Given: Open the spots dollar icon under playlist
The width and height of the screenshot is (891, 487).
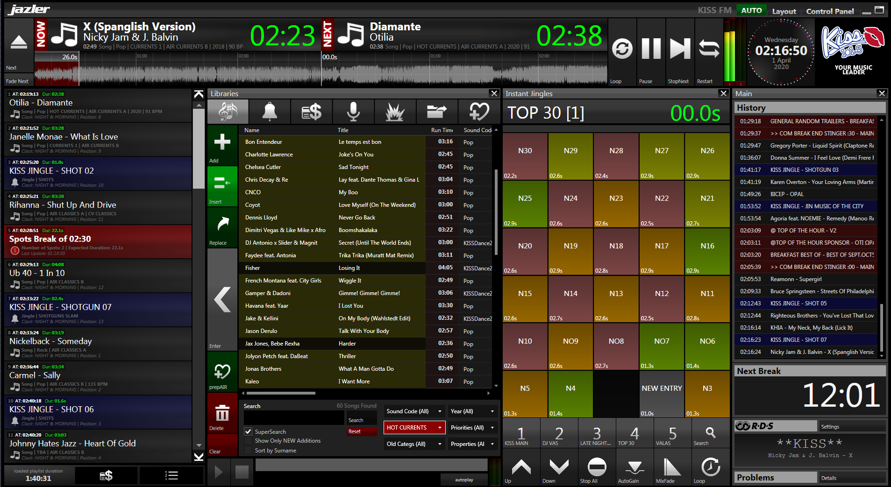Looking at the screenshot, I should [106, 476].
